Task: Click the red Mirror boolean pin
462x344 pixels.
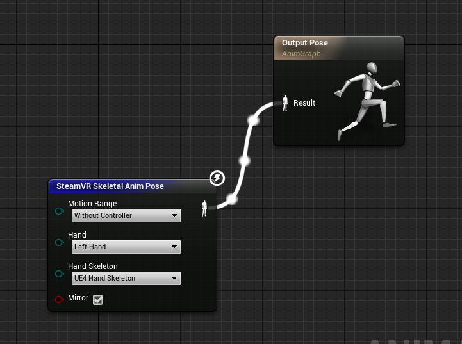Action: (60, 300)
